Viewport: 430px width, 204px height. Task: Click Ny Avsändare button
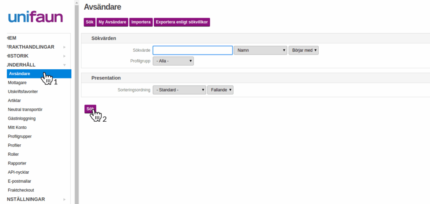(113, 22)
